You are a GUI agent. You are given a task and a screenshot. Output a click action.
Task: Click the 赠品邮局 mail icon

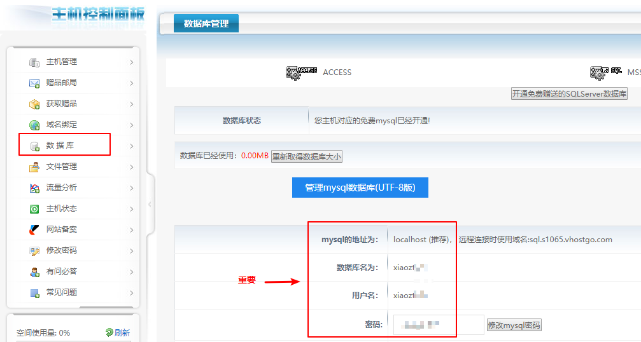[34, 83]
